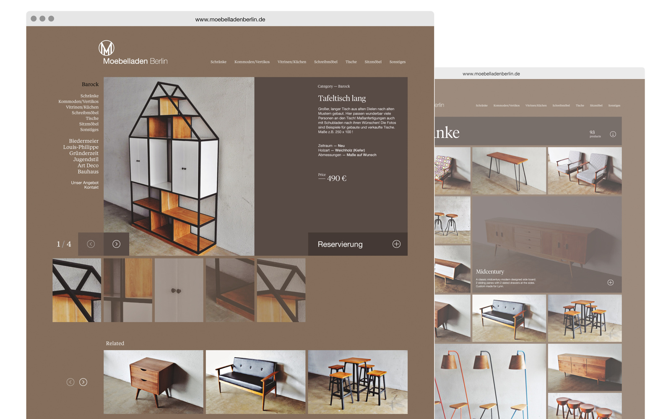Viewport: 671px width, 419px height.
Task: Go to next product image arrow
Action: (x=117, y=244)
